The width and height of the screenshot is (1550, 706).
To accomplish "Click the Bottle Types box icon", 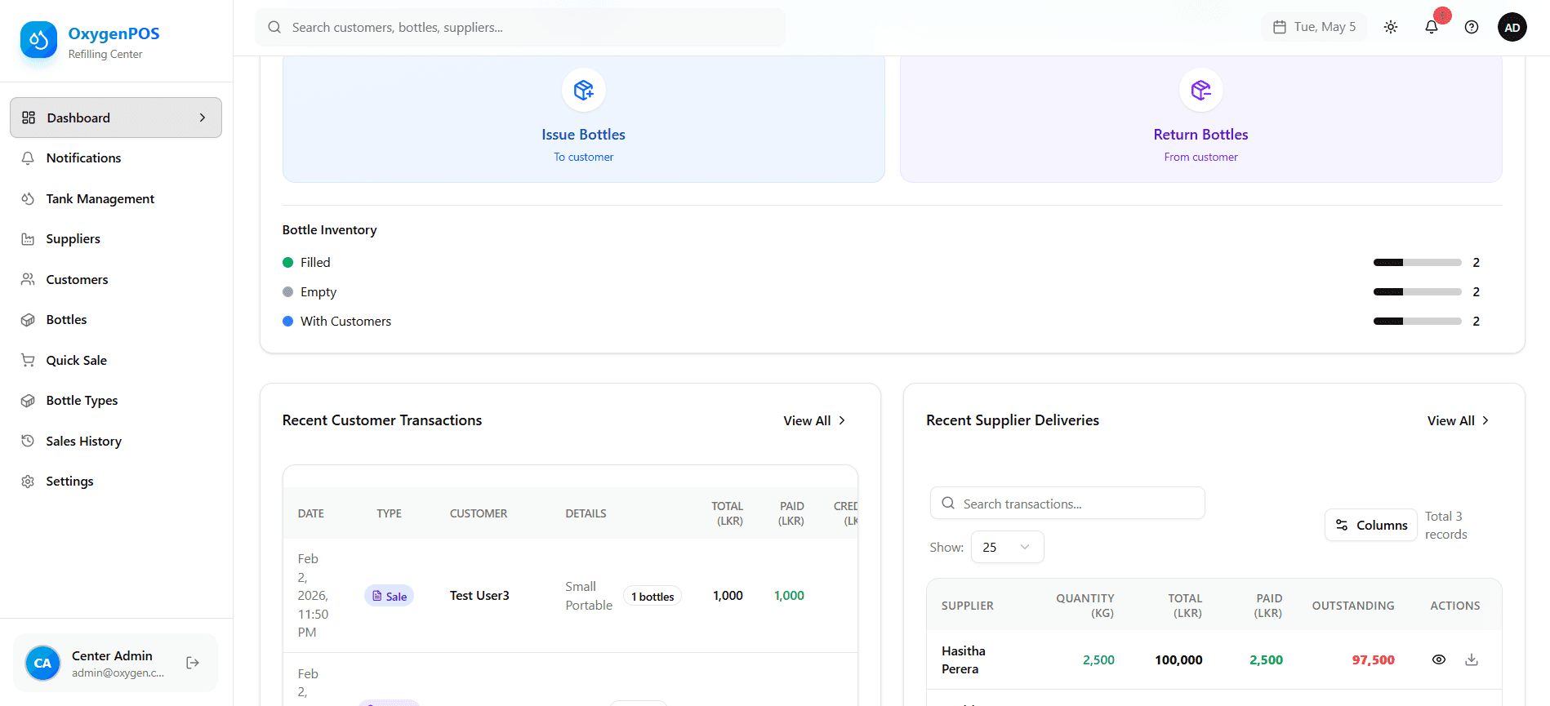I will 28,401.
